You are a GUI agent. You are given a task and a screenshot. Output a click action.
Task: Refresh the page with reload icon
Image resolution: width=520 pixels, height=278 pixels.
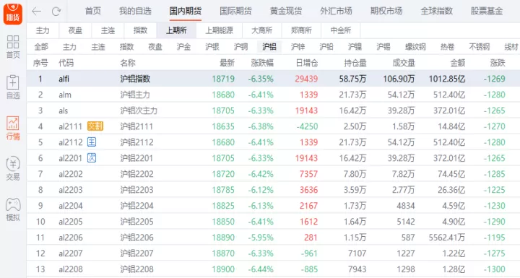[56, 12]
